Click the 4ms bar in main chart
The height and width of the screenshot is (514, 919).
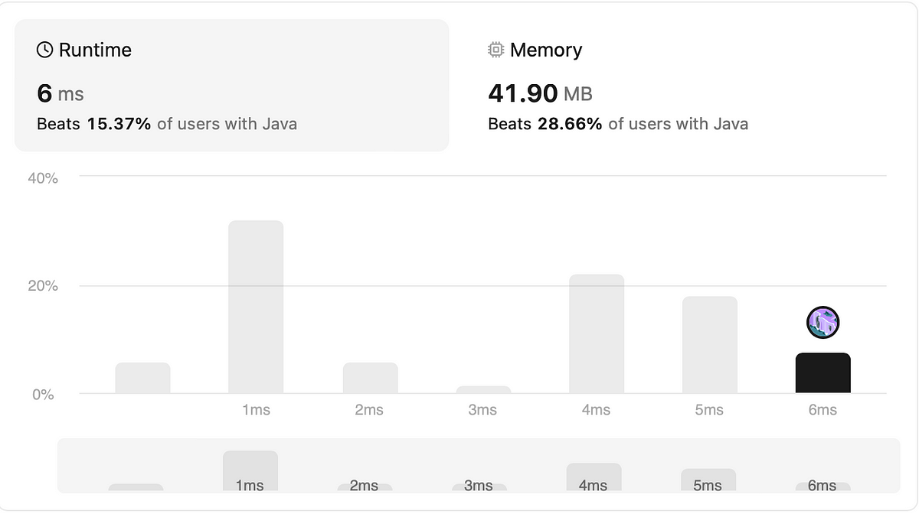click(597, 334)
